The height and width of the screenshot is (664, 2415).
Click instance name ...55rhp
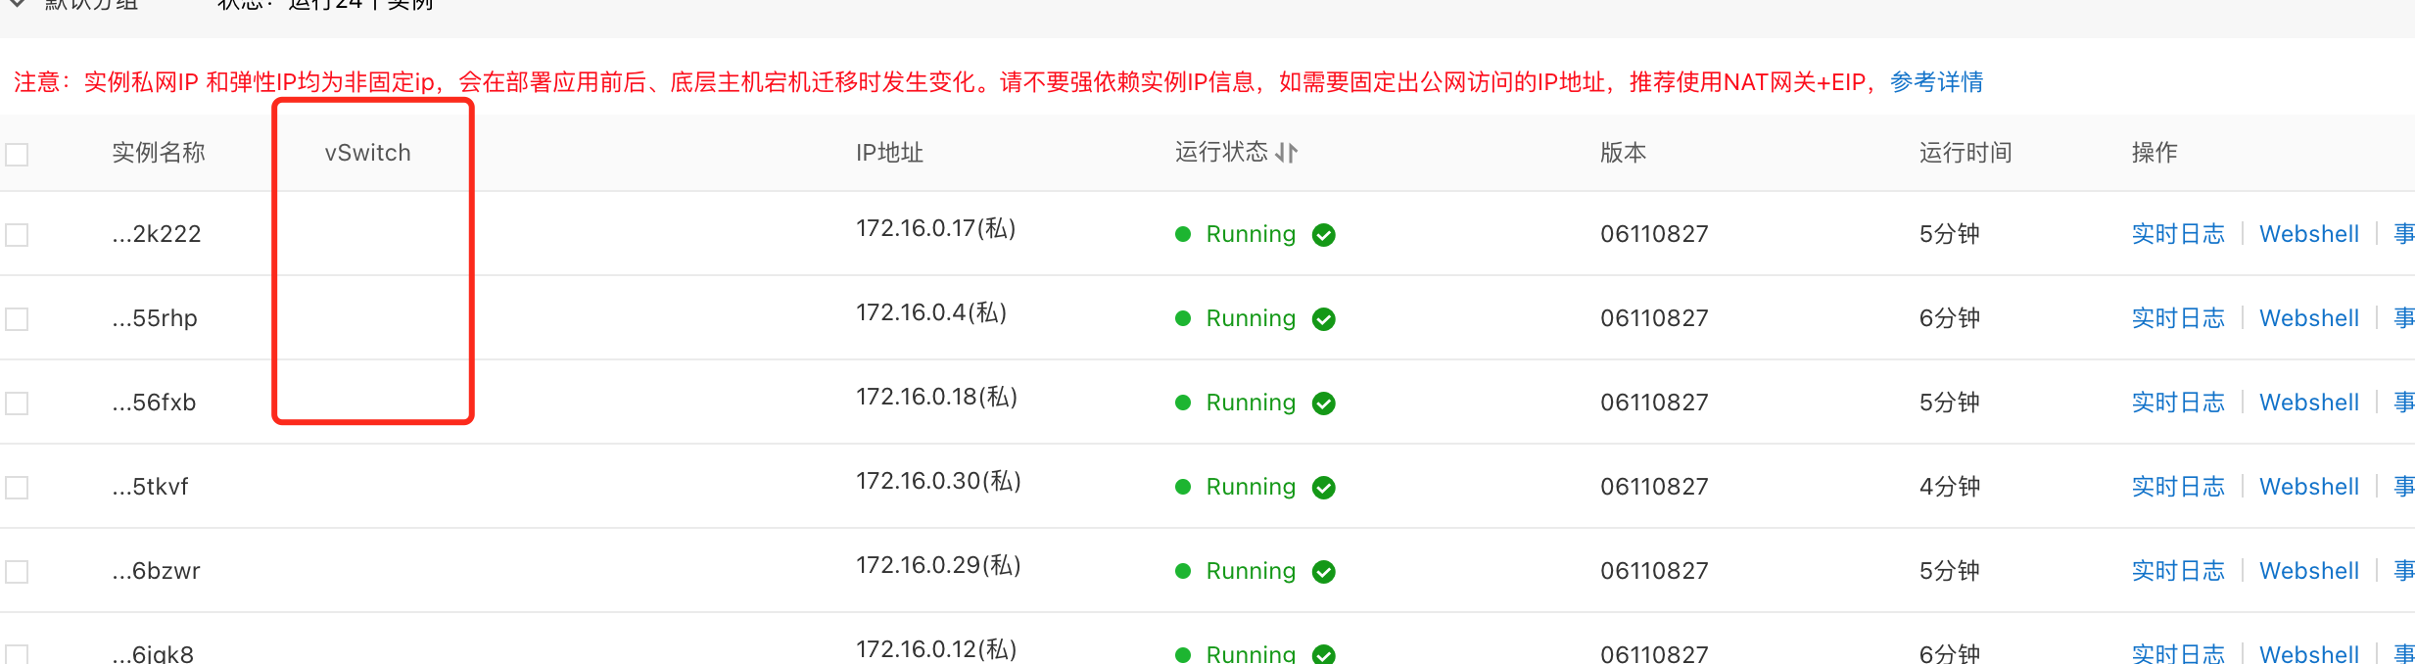[155, 318]
